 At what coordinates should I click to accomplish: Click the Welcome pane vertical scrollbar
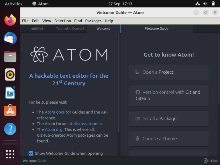119,83
